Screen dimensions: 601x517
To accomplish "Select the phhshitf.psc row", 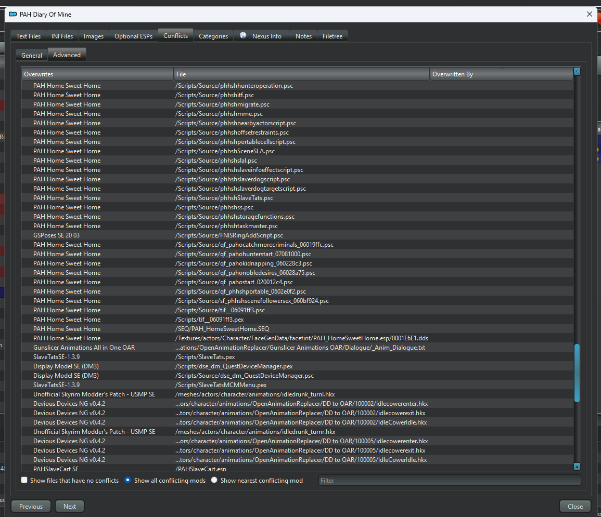I will tap(298, 95).
